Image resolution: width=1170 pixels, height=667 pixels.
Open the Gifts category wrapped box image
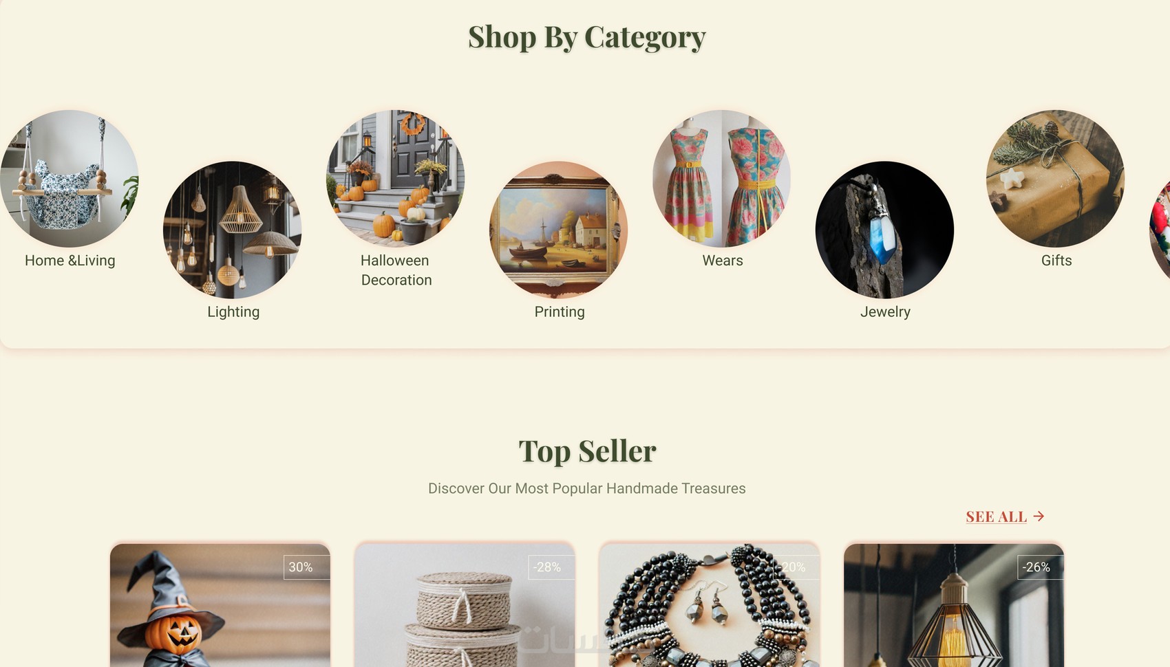(x=1056, y=179)
